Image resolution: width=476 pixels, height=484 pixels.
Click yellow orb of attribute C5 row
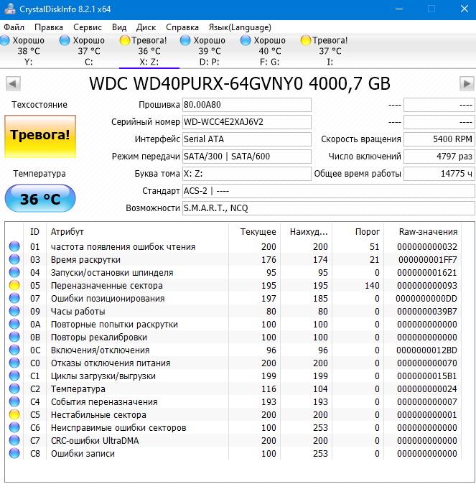[14, 414]
